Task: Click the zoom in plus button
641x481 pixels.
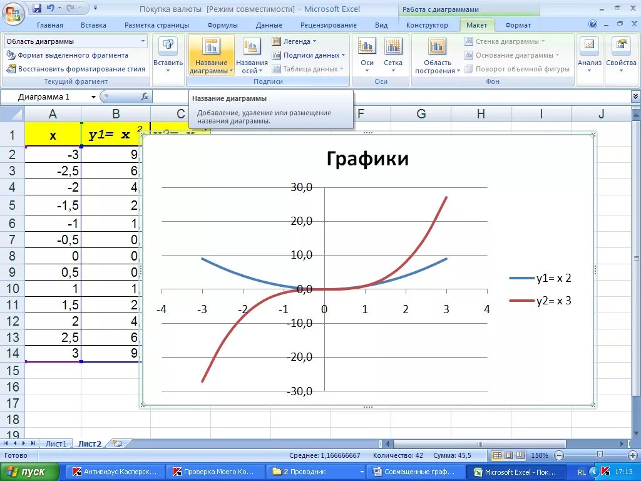Action: (x=633, y=455)
